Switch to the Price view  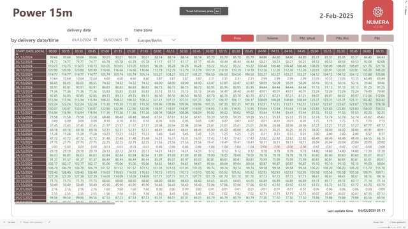click(237, 38)
